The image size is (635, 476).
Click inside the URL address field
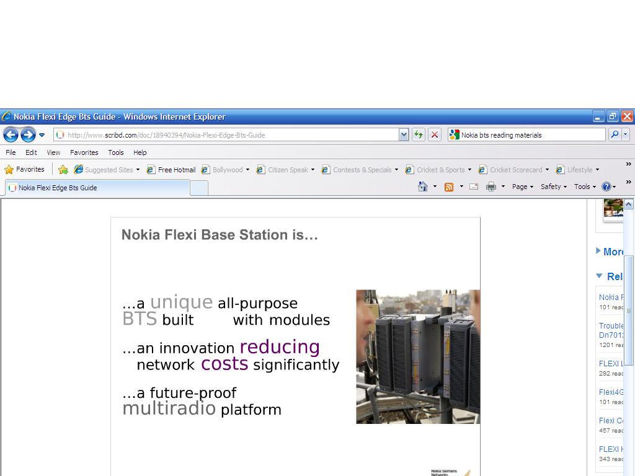(x=229, y=134)
